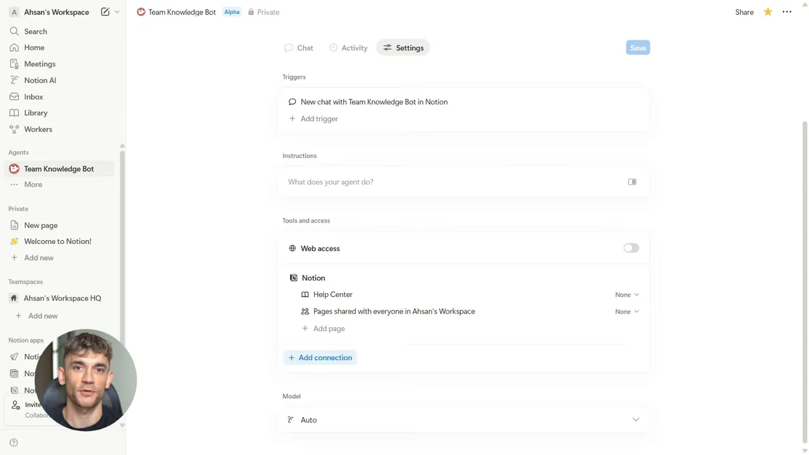Click the Auto model icon
Image resolution: width=809 pixels, height=455 pixels.
pos(291,420)
